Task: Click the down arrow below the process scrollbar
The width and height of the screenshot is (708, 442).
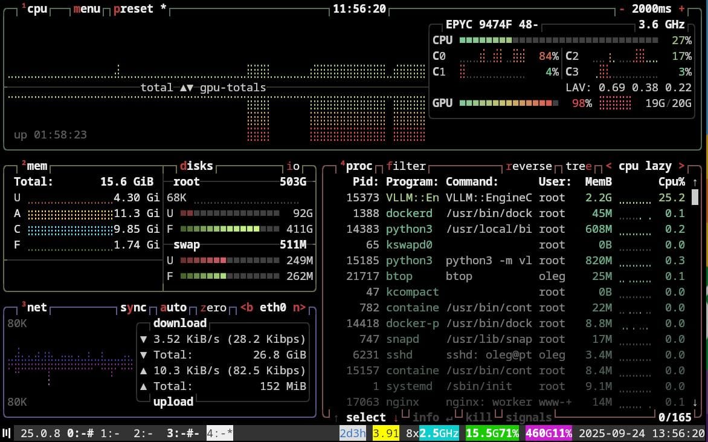Action: click(695, 402)
